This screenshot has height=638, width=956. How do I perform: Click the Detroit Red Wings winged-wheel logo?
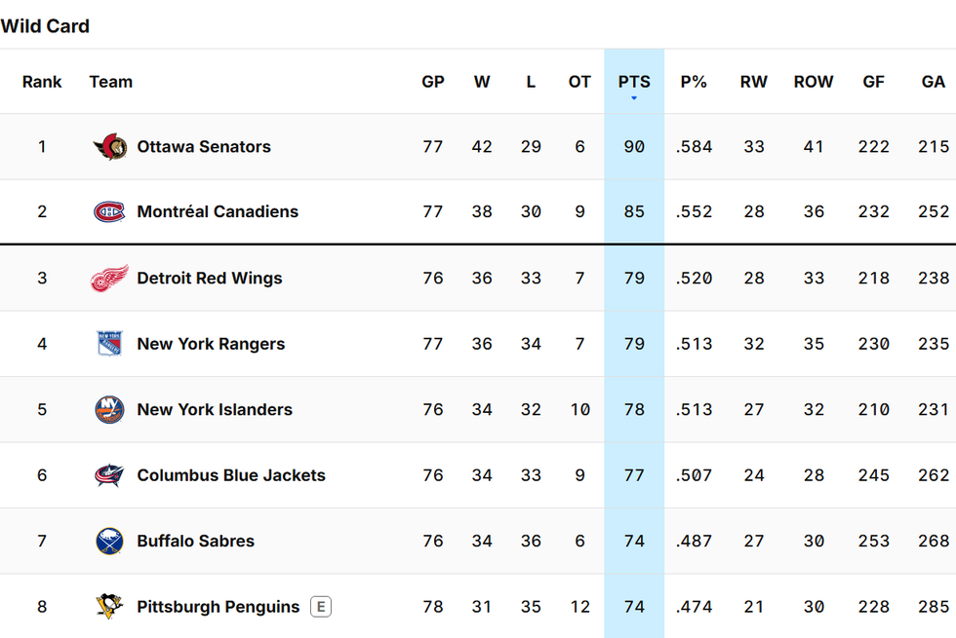(110, 278)
